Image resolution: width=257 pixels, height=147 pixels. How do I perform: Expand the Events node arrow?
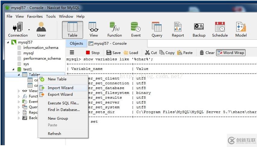[x=19, y=102]
